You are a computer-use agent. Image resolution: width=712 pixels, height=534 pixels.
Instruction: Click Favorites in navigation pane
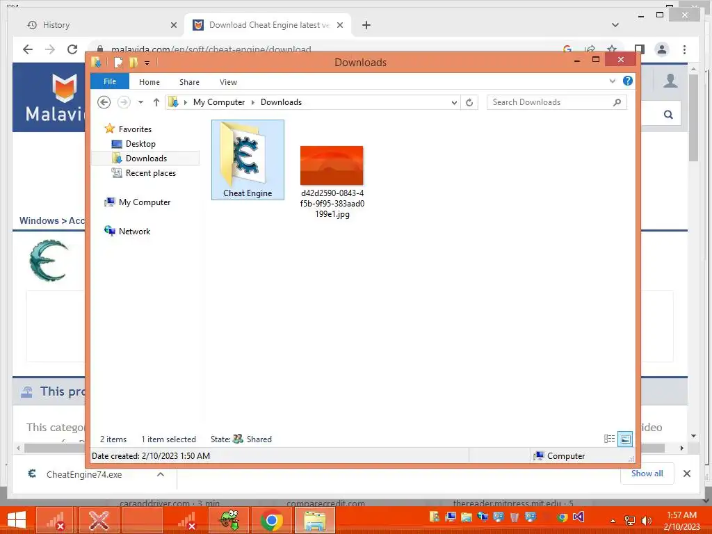coord(135,129)
